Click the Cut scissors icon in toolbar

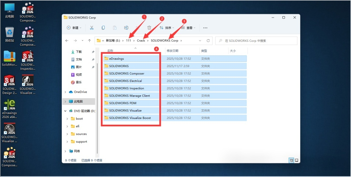[92, 28]
